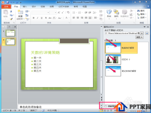Screen dimensions: 151x113
Task: Open the Shapes gallery
Action: tap(109, 14)
